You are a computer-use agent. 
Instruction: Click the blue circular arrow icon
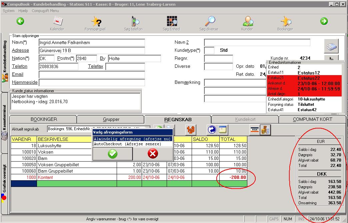click(x=212, y=130)
